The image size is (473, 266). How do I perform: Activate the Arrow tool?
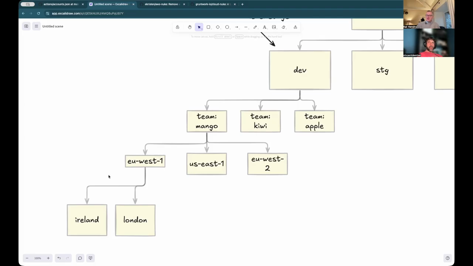pyautogui.click(x=236, y=27)
